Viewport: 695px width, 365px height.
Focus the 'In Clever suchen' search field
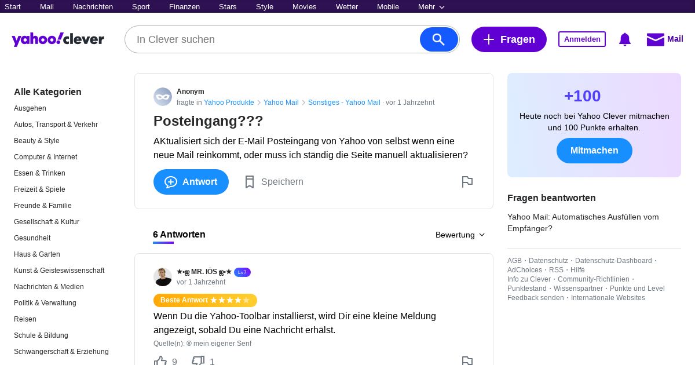click(272, 39)
